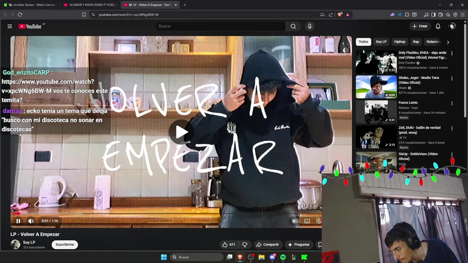Image resolution: width=468 pixels, height=263 pixels.
Task: Start voice search with microphone icon
Action: tap(310, 26)
